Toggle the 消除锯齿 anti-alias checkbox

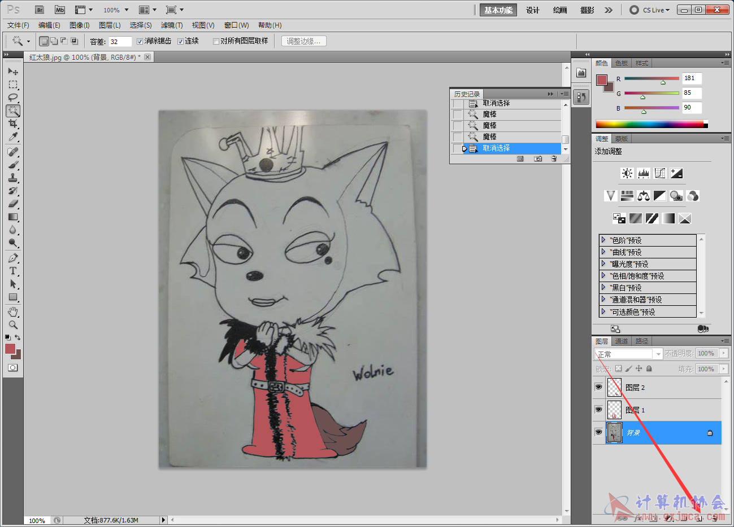pyautogui.click(x=140, y=41)
